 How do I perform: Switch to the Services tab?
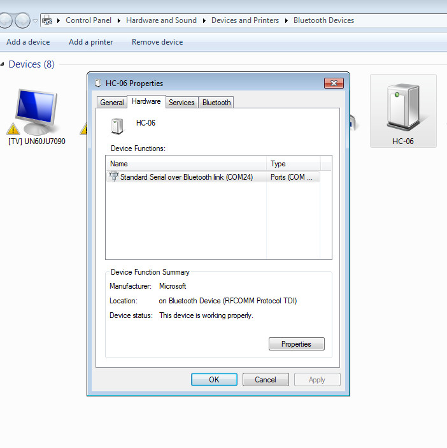tap(181, 103)
